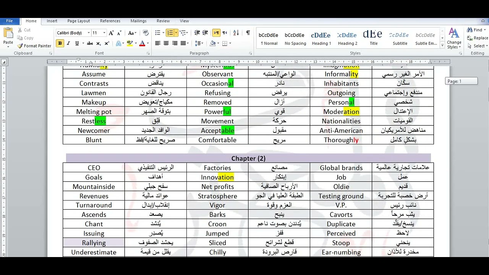Viewport: 489px width, 275px height.
Task: Toggle right-to-left text direction
Action: 225,33
